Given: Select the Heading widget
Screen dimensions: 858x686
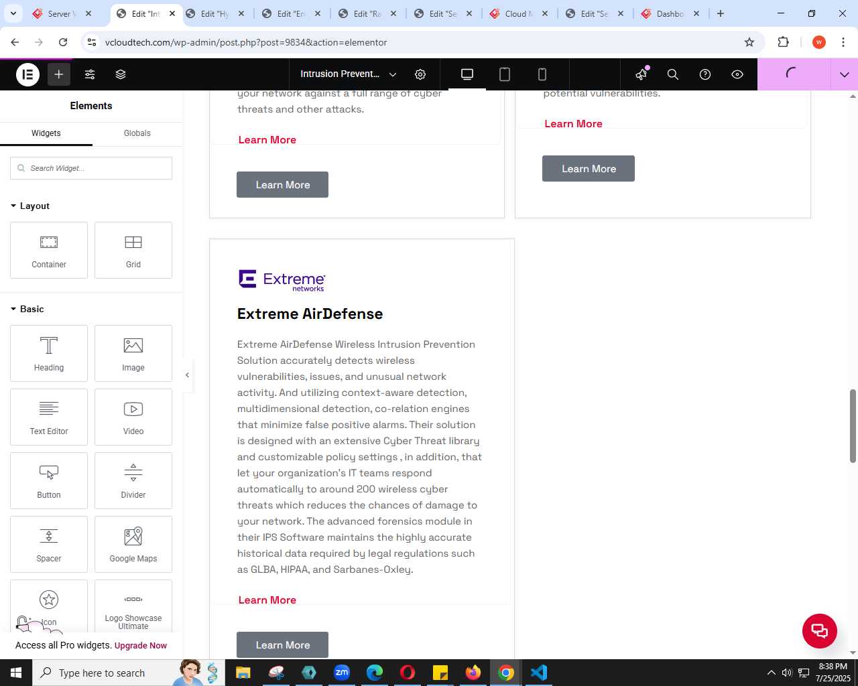Looking at the screenshot, I should click(x=49, y=354).
